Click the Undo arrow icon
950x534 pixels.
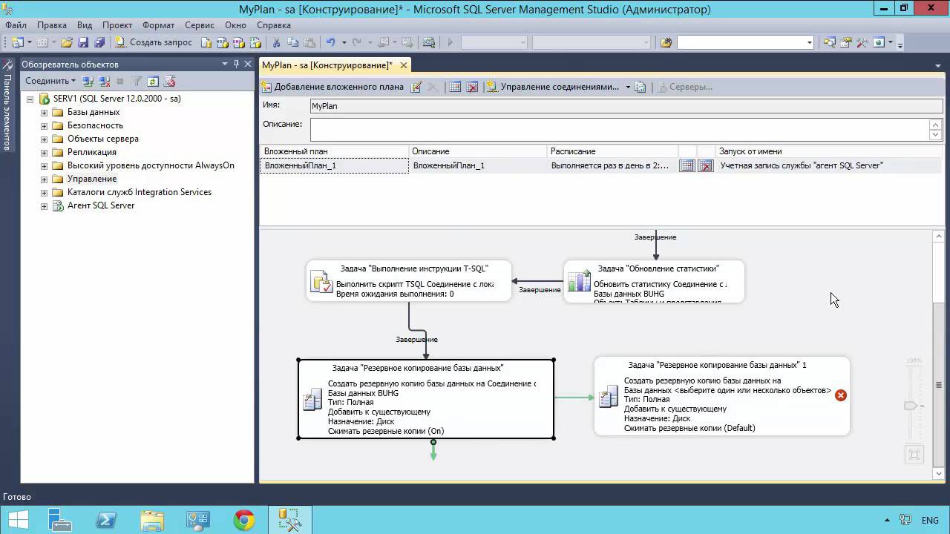(330, 42)
